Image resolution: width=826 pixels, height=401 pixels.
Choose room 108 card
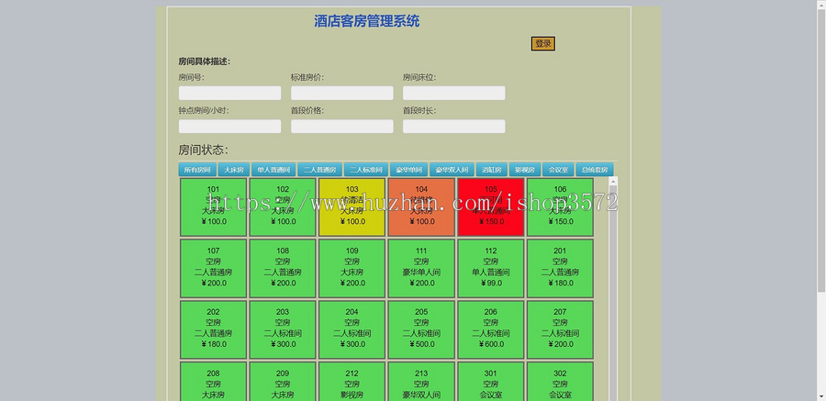[283, 268]
